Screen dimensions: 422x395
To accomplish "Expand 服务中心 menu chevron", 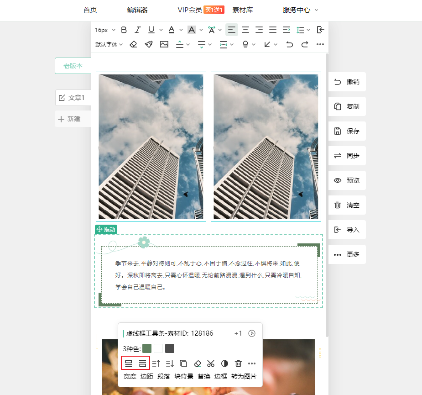I will [317, 10].
